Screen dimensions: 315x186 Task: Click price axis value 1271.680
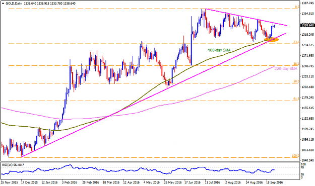point(308,55)
